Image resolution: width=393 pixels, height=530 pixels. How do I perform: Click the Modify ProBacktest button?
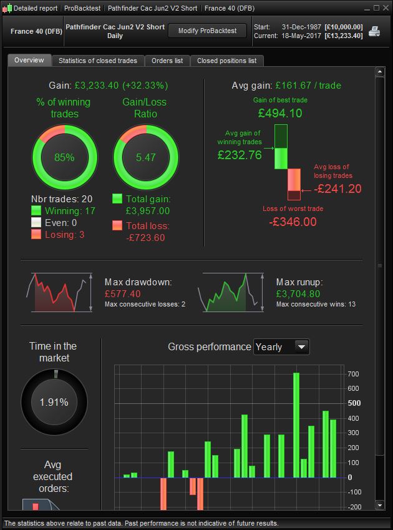click(208, 31)
